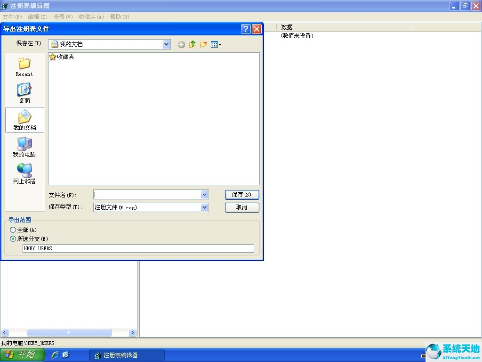The height and width of the screenshot is (362, 482).
Task: Select the All (全部) export range
Action: 13,230
